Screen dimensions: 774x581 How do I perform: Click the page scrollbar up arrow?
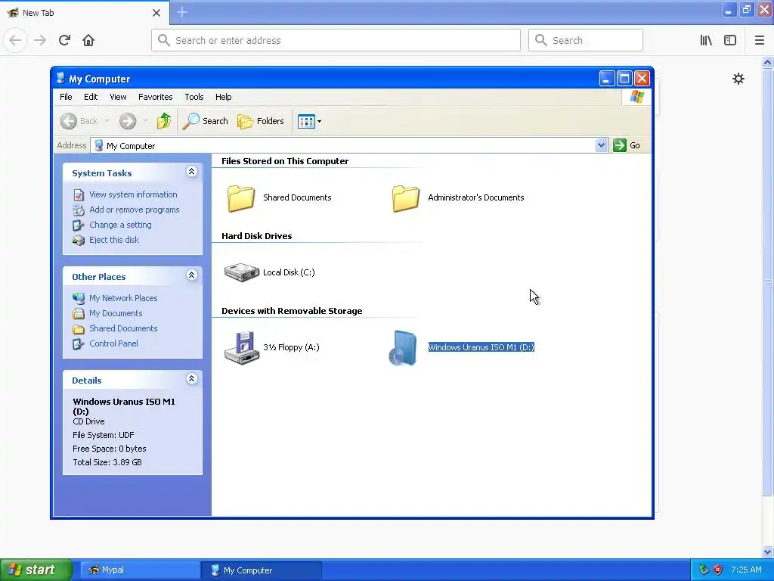coord(767,62)
